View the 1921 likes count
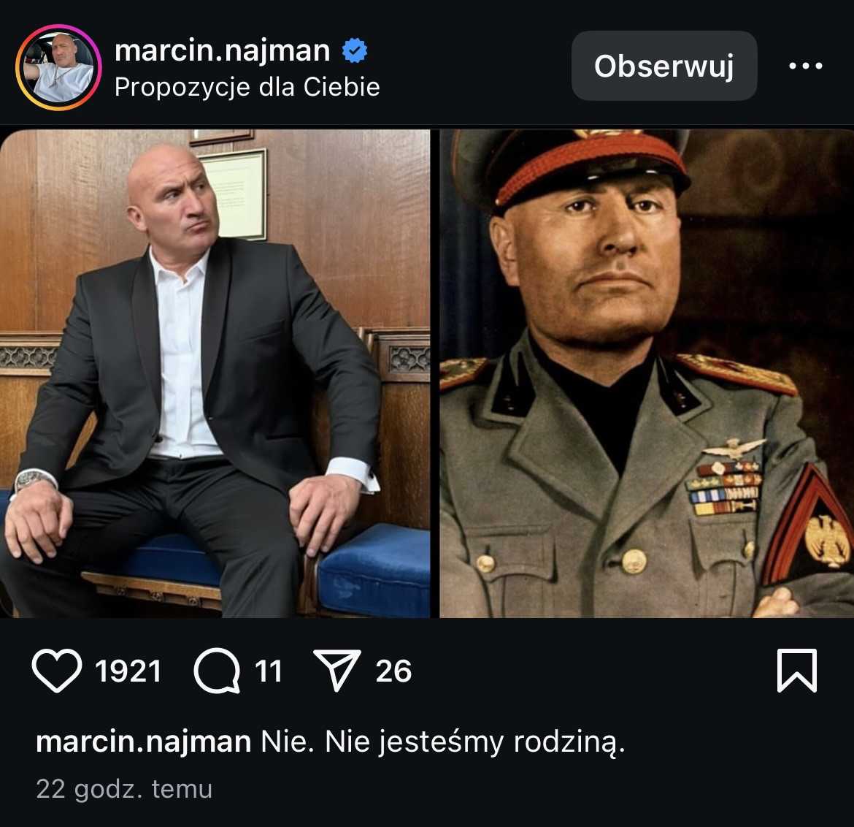The image size is (854, 827). [128, 671]
